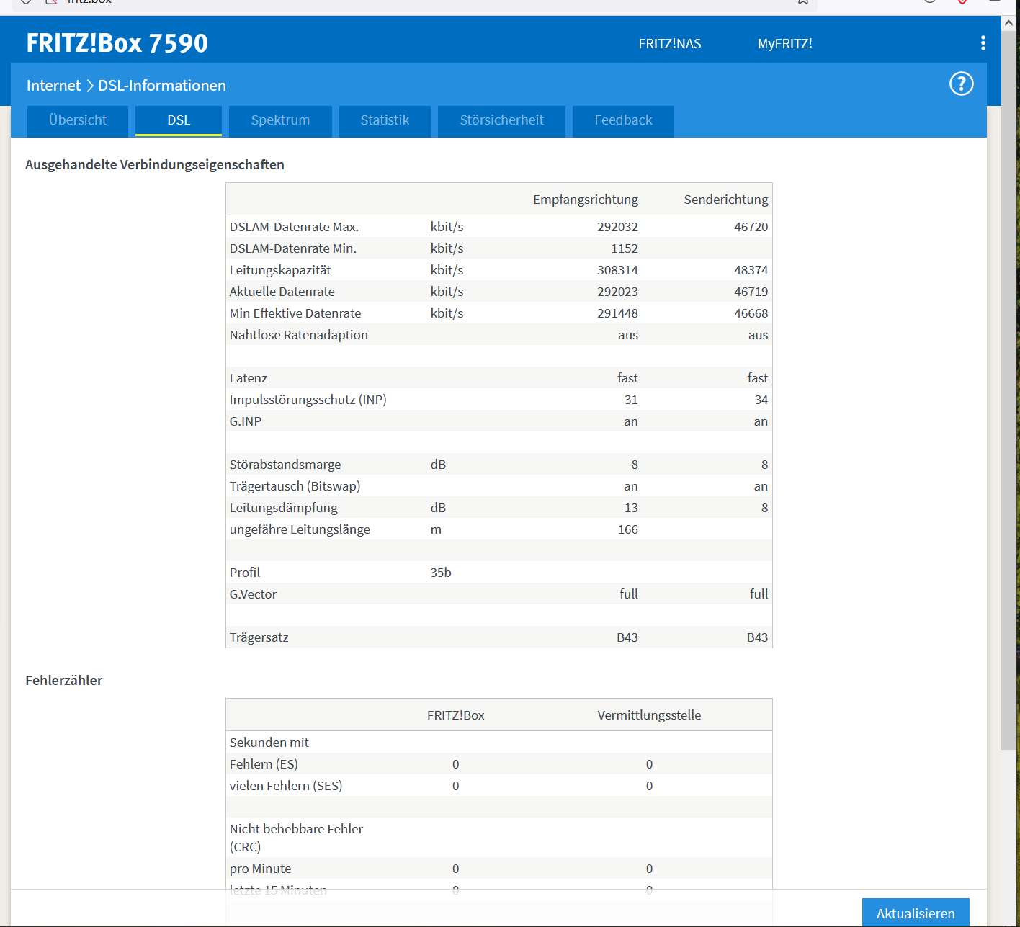The width and height of the screenshot is (1020, 927).
Task: Select ungefähre Leitungslänge label
Action: (x=300, y=529)
